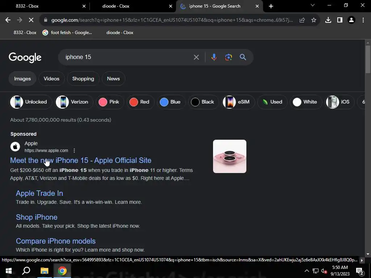Select the Videos search filter
Viewport: 371px width, 278px height.
[x=51, y=79]
